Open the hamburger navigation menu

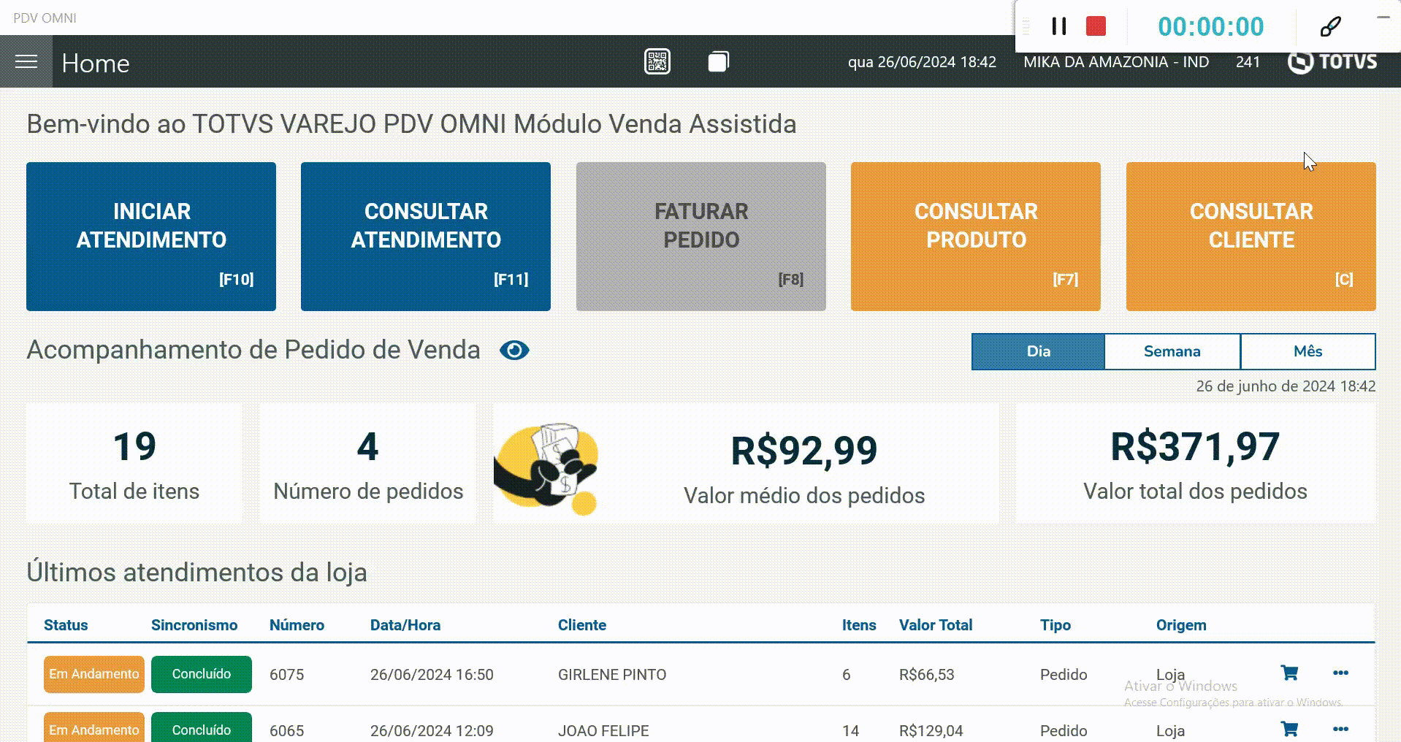[26, 62]
